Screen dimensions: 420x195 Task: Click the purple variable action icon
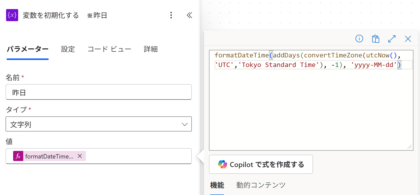[12, 15]
